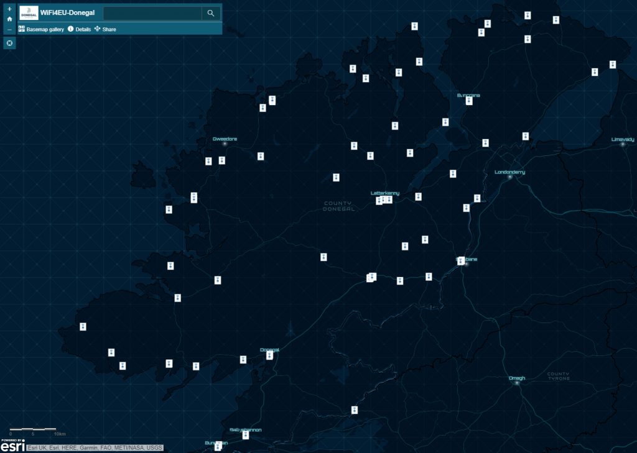This screenshot has width=637, height=453.
Task: Click the WiFi marker under Ballyshannon label
Action: click(246, 436)
